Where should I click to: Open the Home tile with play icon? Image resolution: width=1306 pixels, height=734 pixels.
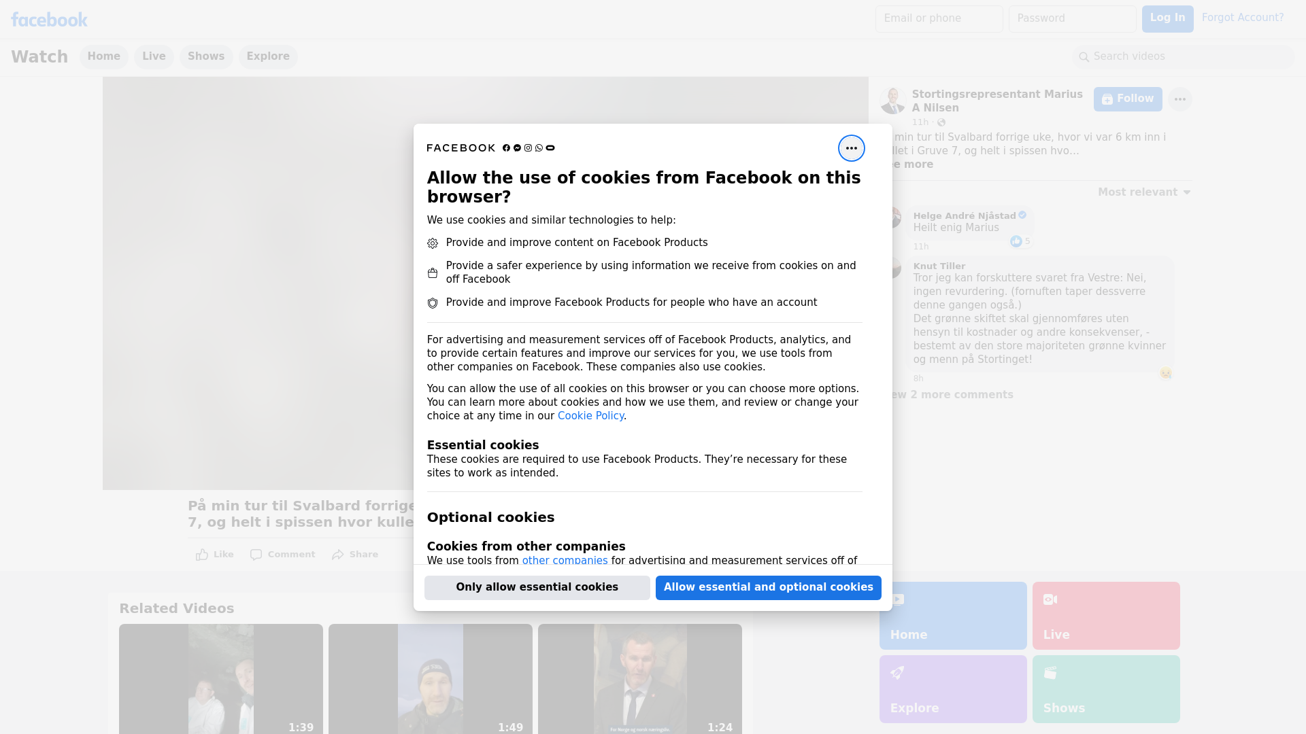tap(952, 616)
